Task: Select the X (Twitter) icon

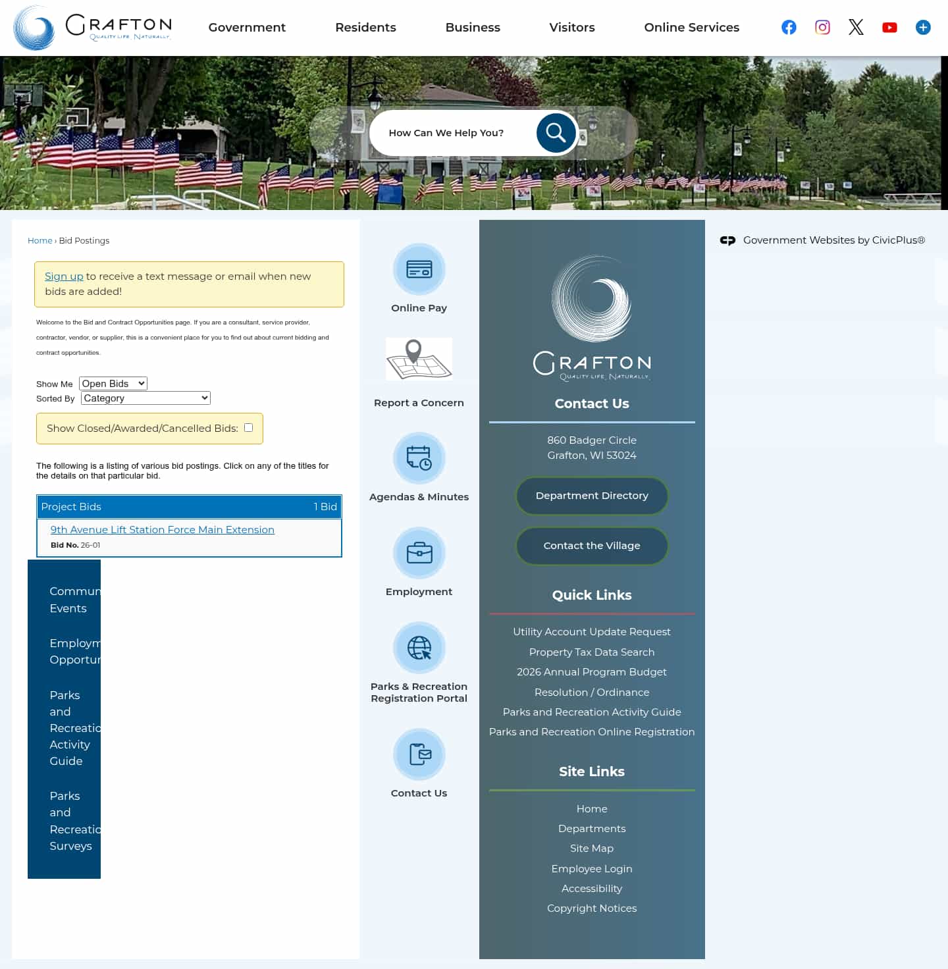Action: (856, 27)
